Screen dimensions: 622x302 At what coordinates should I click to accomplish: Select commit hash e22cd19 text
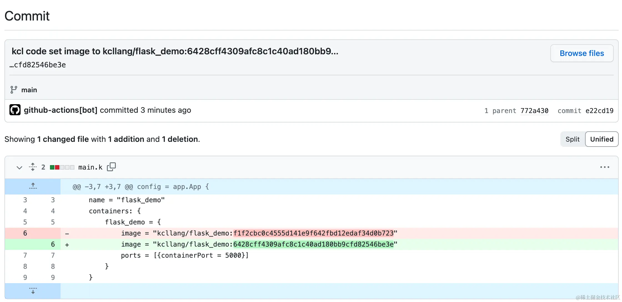click(600, 111)
